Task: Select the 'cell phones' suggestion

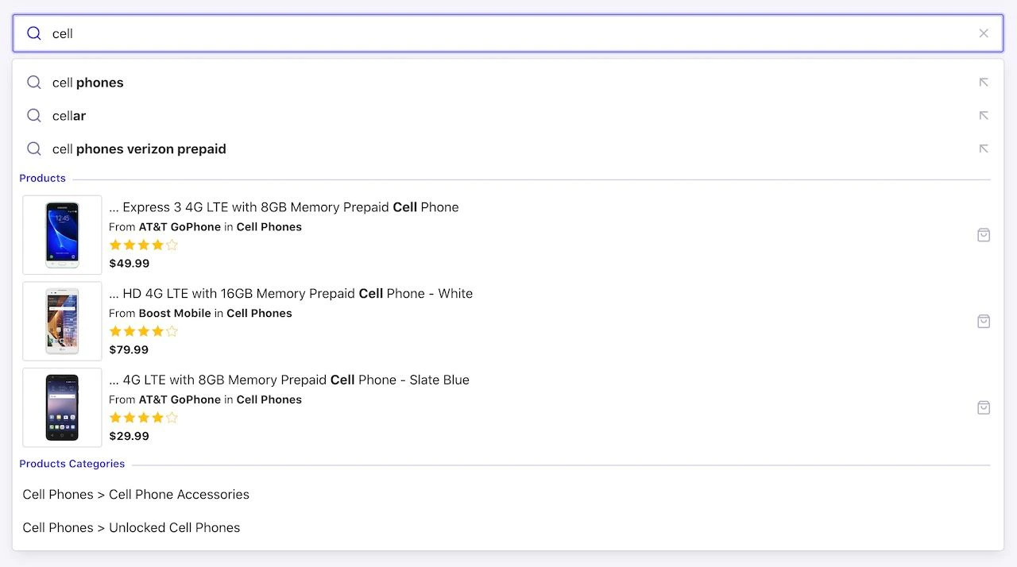Action: pyautogui.click(x=87, y=83)
